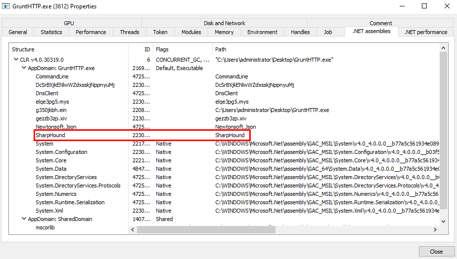Open the Disk and Network tab

point(224,23)
